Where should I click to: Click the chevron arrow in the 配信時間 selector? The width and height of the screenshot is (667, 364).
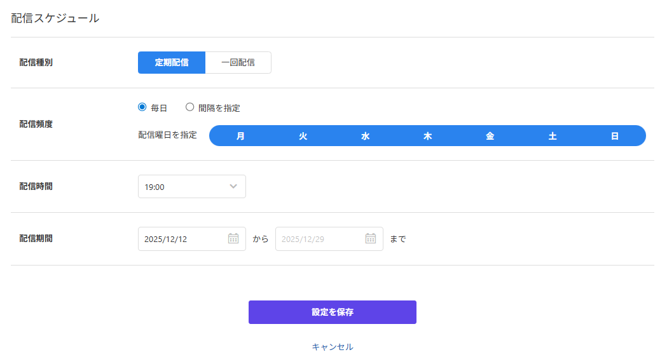[x=233, y=187]
